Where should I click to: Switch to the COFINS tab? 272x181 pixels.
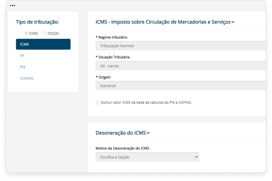click(27, 78)
